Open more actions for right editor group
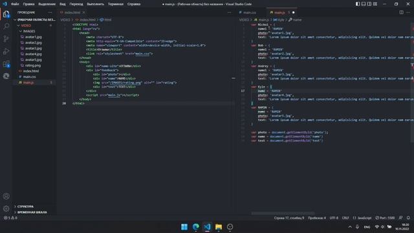The image size is (414, 233). pos(408,12)
